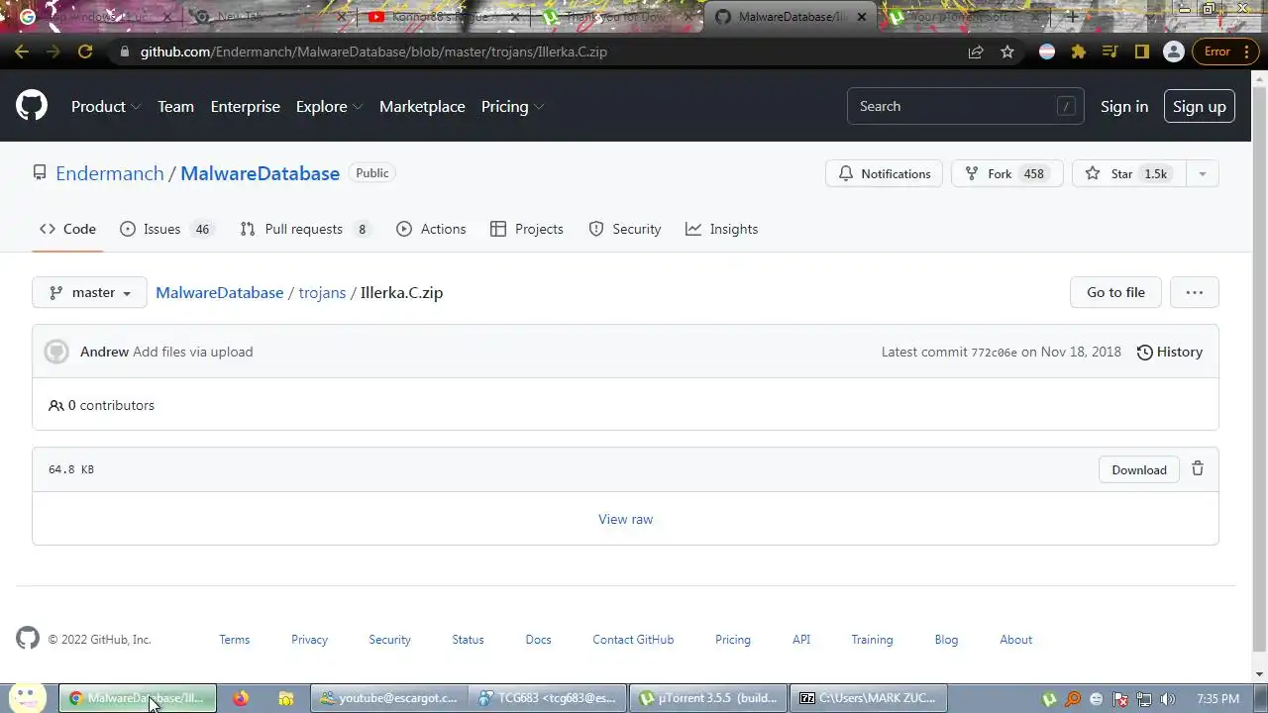Open the Firefox icon in the taskbar
1268x713 pixels.
tap(241, 698)
